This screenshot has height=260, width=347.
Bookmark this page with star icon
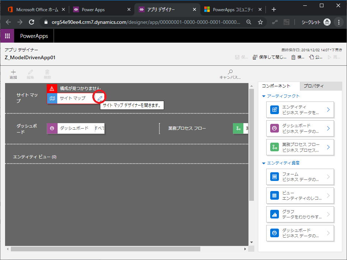coord(260,22)
